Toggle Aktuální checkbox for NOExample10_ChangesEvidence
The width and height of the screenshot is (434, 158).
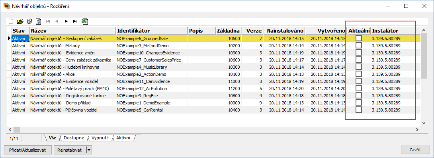coord(359,52)
